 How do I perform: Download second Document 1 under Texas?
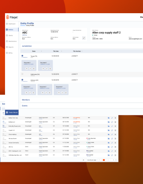[43, 69]
